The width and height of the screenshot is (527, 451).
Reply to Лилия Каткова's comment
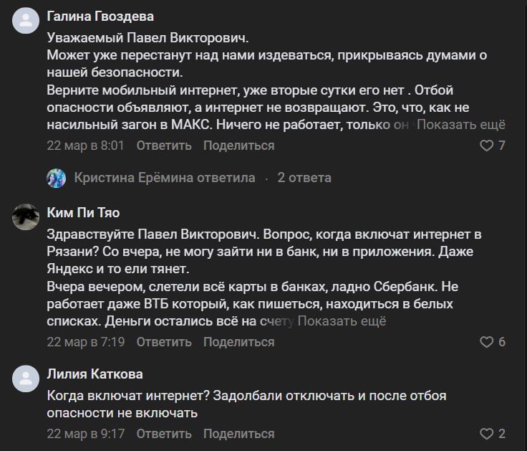tap(163, 434)
